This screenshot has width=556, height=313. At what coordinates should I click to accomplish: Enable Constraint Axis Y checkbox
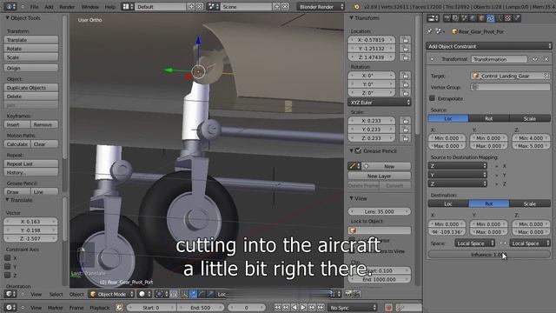click(8, 267)
